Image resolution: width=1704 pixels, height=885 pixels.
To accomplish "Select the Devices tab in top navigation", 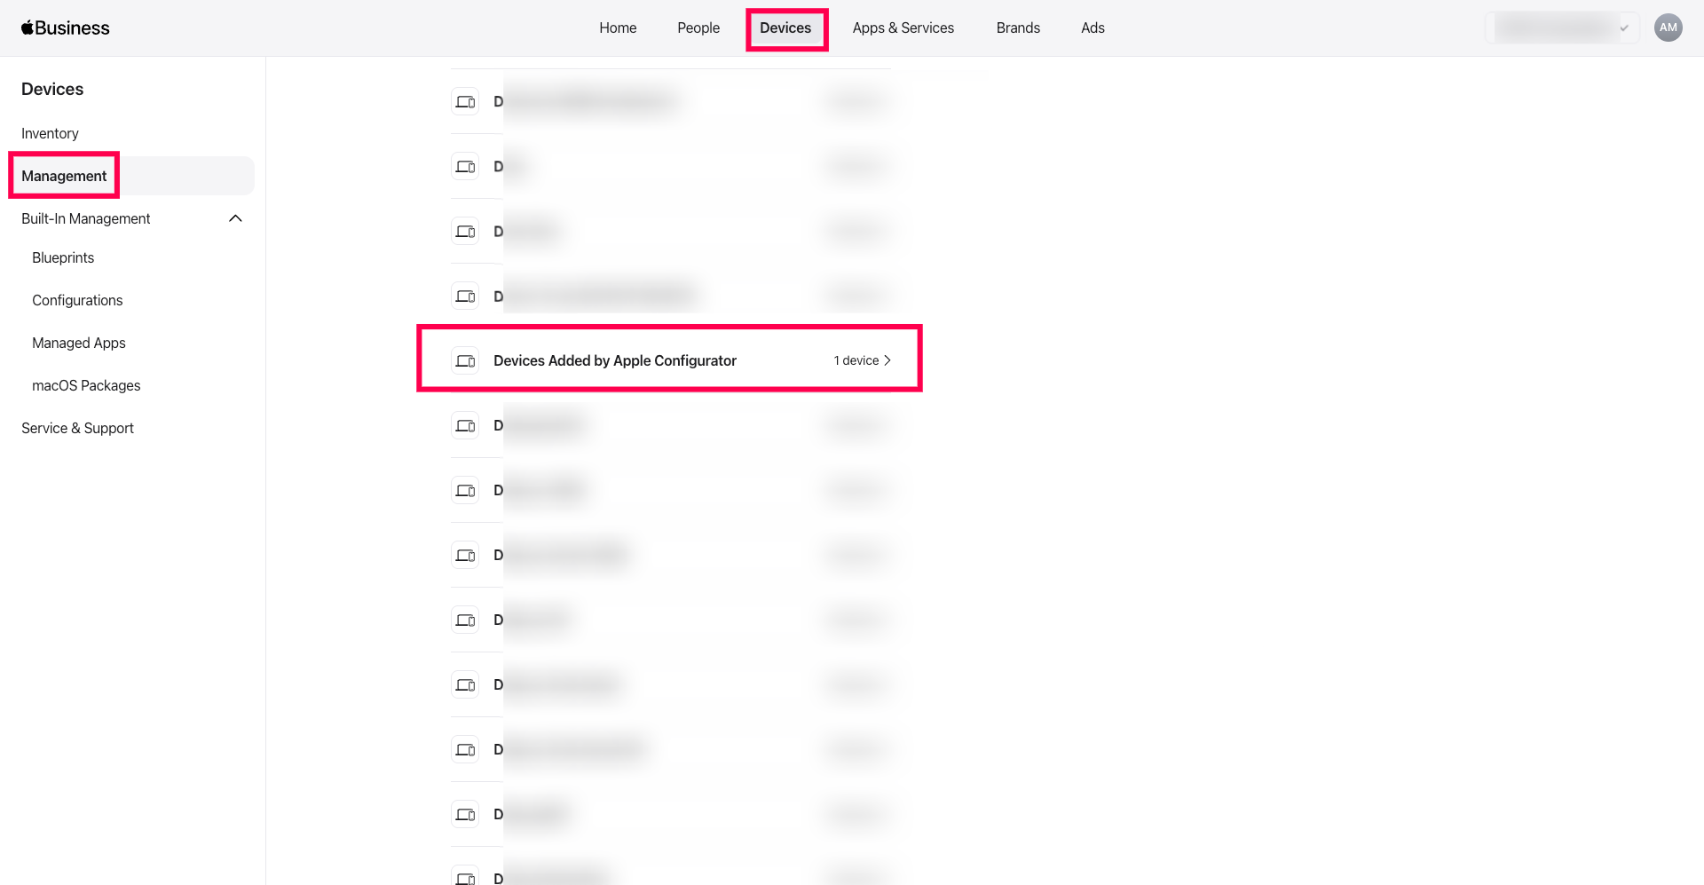I will click(785, 28).
